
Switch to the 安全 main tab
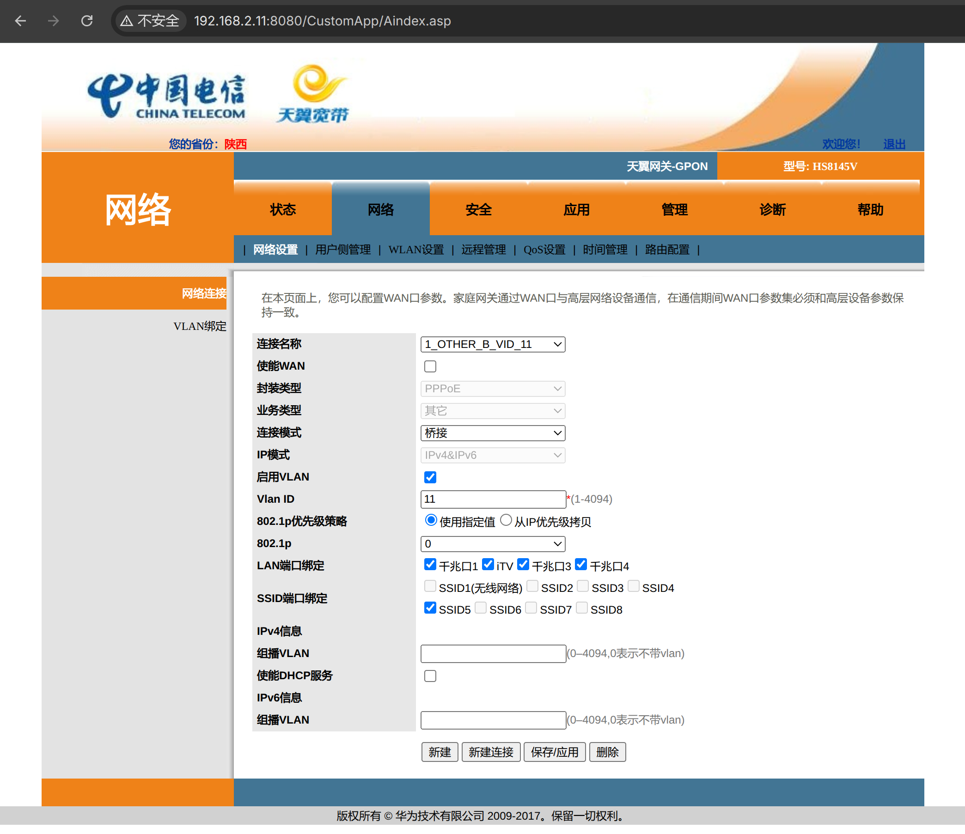click(478, 210)
